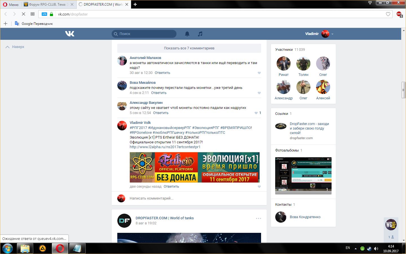Reply to Александр Вакулин's comment
406x254 pixels.
tap(161, 113)
